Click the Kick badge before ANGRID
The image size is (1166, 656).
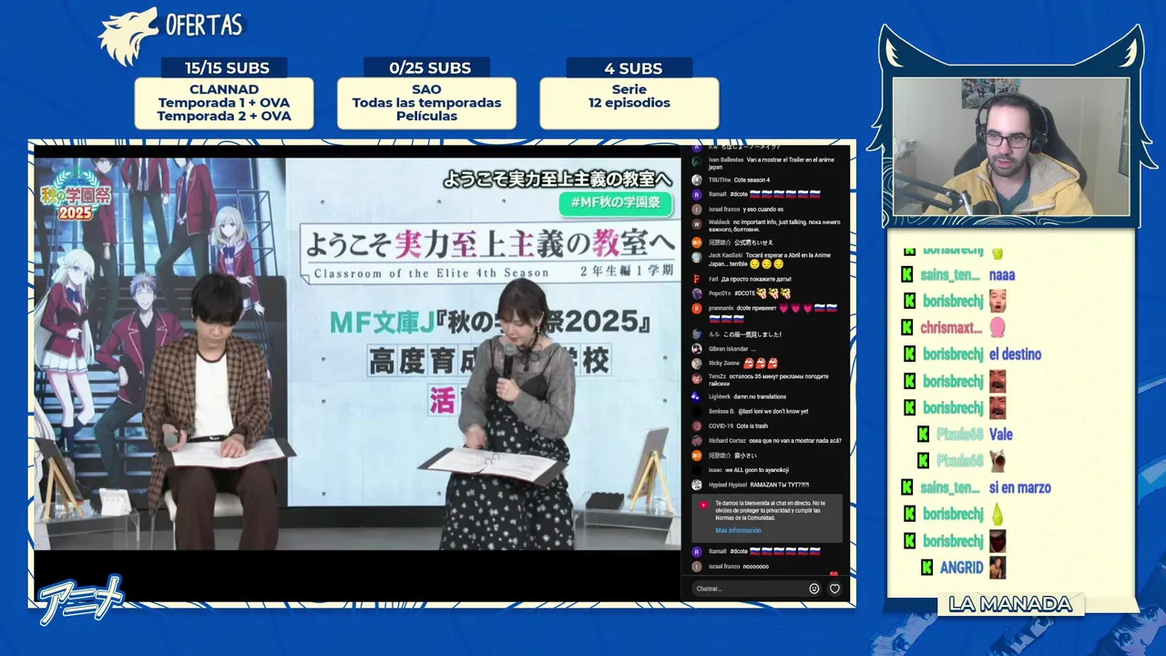pyautogui.click(x=926, y=568)
